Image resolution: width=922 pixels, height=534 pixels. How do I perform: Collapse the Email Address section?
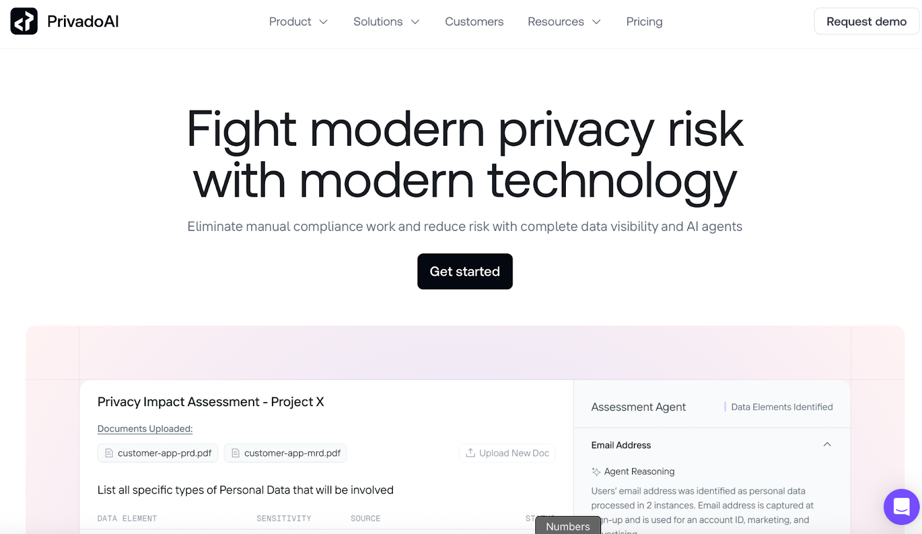[827, 445]
